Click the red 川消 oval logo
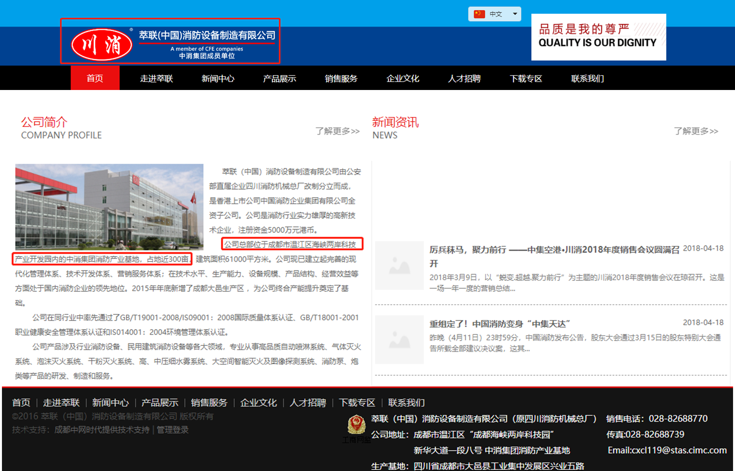The image size is (735, 471). [102, 45]
